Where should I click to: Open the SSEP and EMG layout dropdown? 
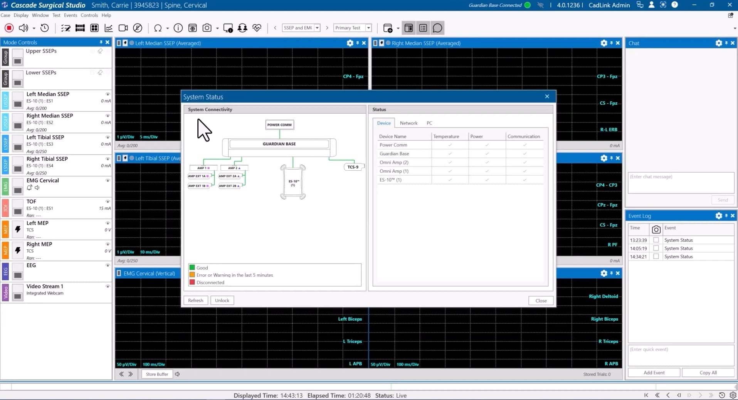317,28
